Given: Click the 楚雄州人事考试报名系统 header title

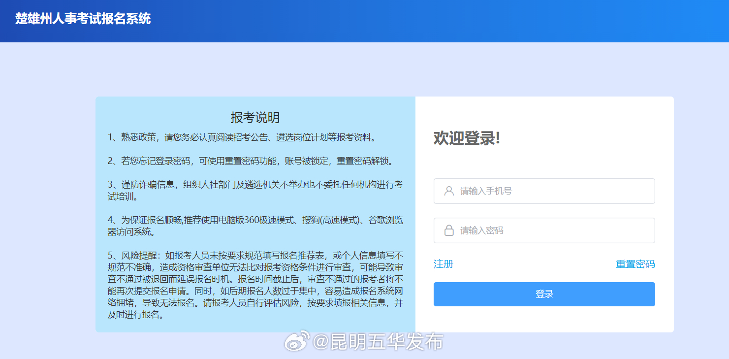Looking at the screenshot, I should [x=83, y=19].
